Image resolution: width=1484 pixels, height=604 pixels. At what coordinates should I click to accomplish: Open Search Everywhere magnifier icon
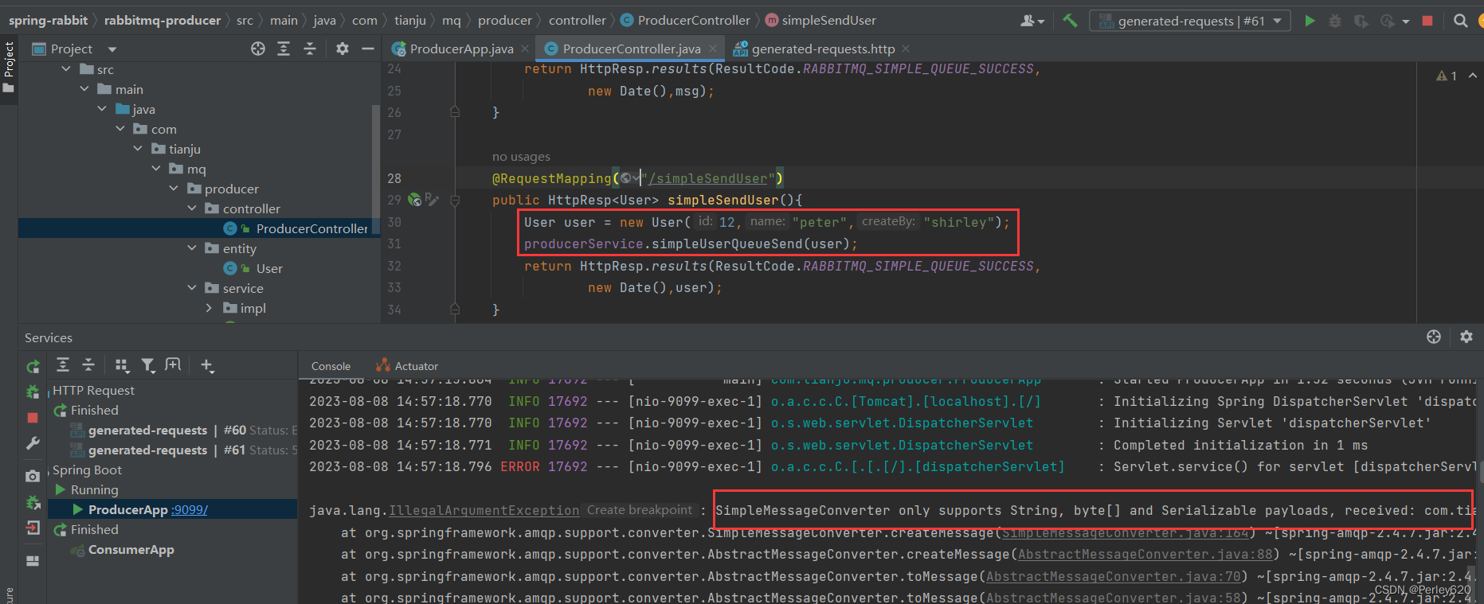tap(1460, 21)
